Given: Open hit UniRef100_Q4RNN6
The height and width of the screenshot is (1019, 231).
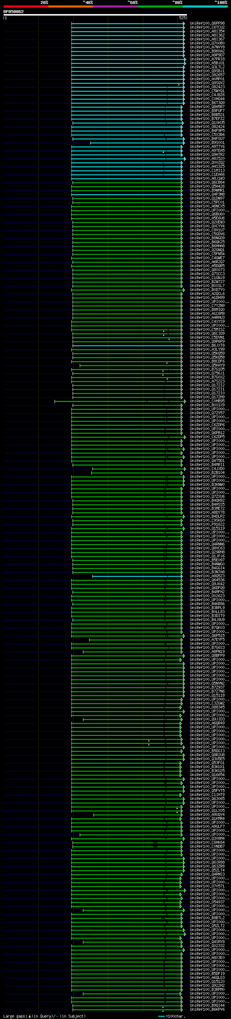Looking at the screenshot, I should pos(207,544).
